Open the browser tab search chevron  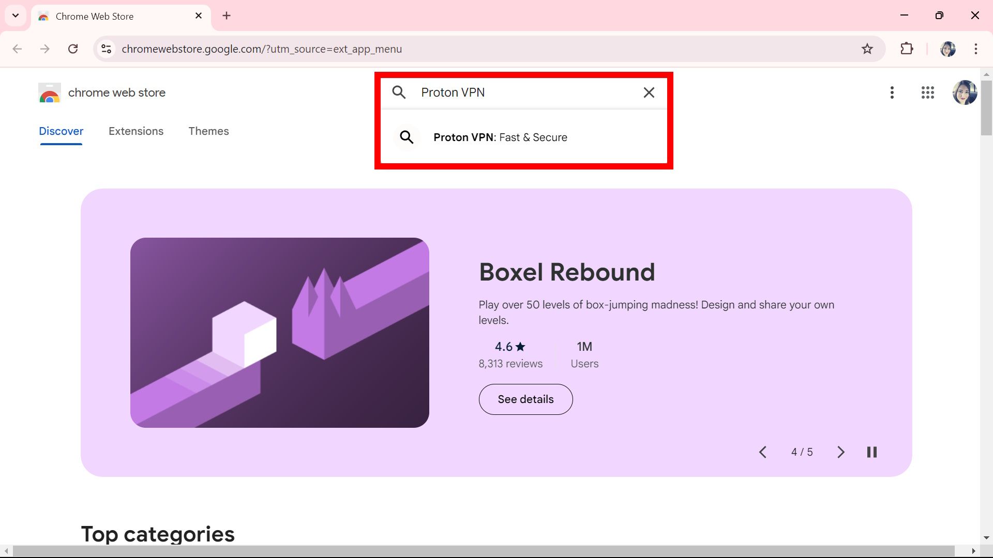[x=15, y=16]
